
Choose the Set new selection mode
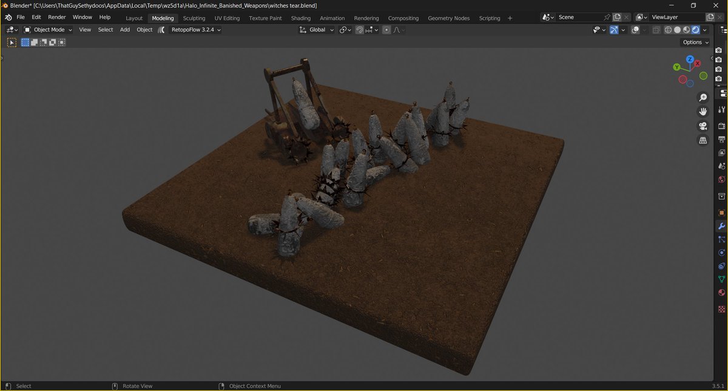pos(25,42)
